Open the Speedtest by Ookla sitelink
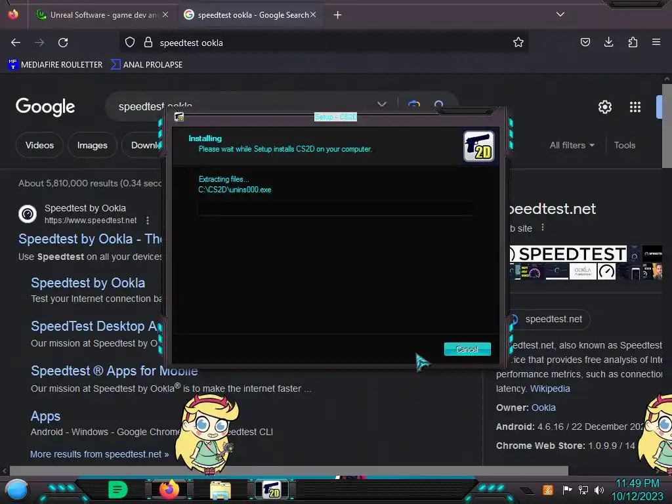Image resolution: width=672 pixels, height=504 pixels. tap(88, 283)
